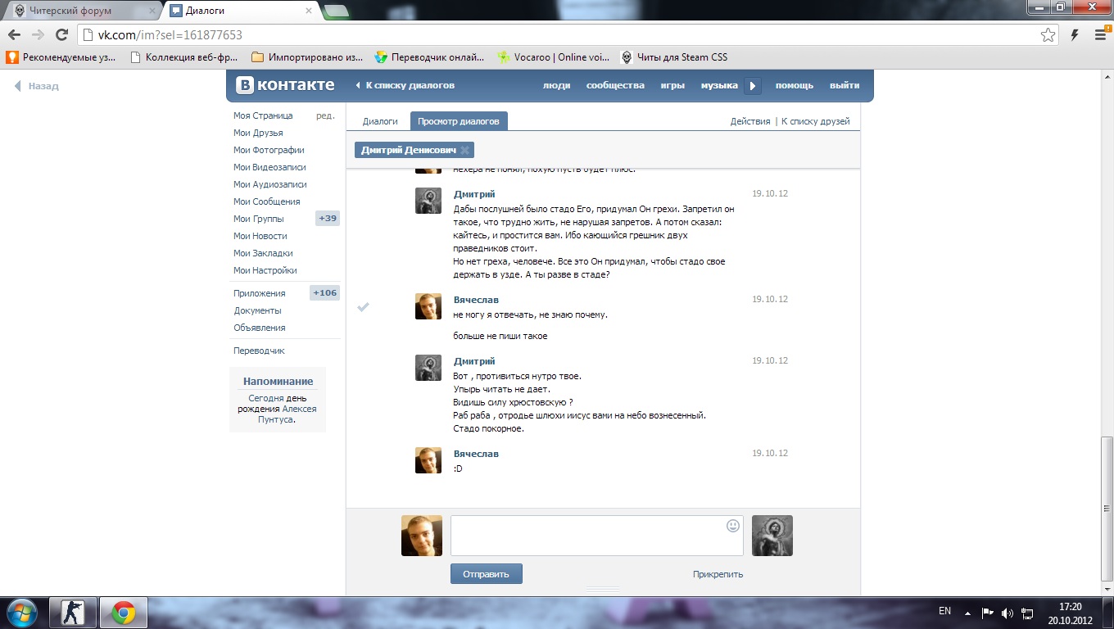
Task: Remove Дмитрий Денисович dialog chip
Action: (464, 150)
